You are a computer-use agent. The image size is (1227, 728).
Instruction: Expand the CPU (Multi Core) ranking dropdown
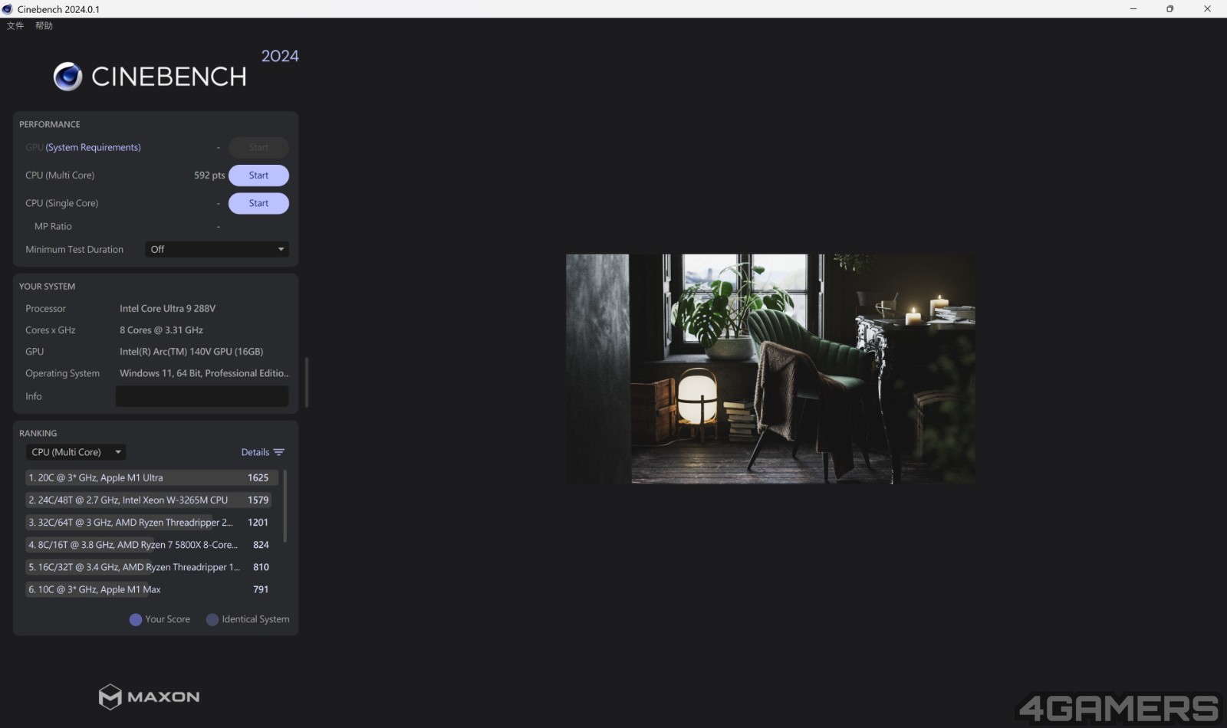pos(76,452)
